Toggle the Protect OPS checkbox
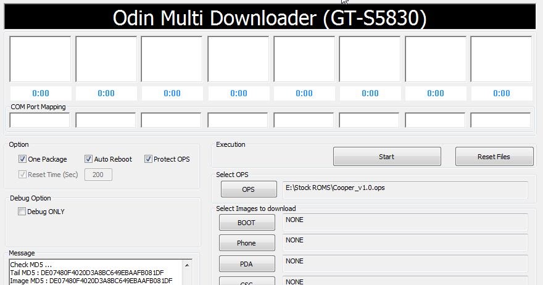 tap(148, 159)
